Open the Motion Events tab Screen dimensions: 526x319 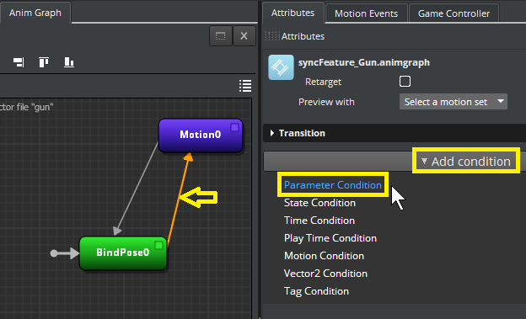[x=367, y=13]
